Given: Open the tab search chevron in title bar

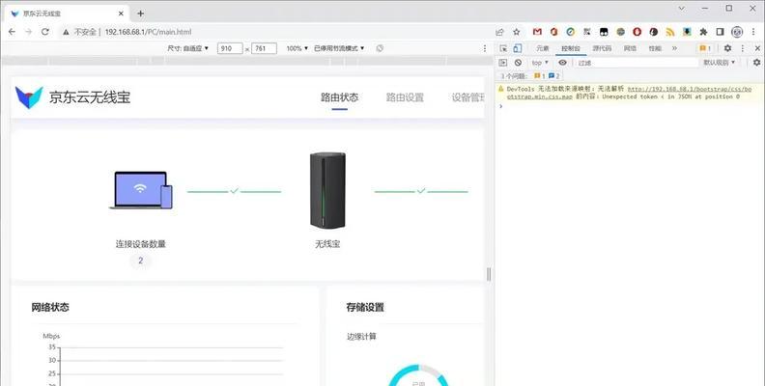Looking at the screenshot, I should pos(682,9).
